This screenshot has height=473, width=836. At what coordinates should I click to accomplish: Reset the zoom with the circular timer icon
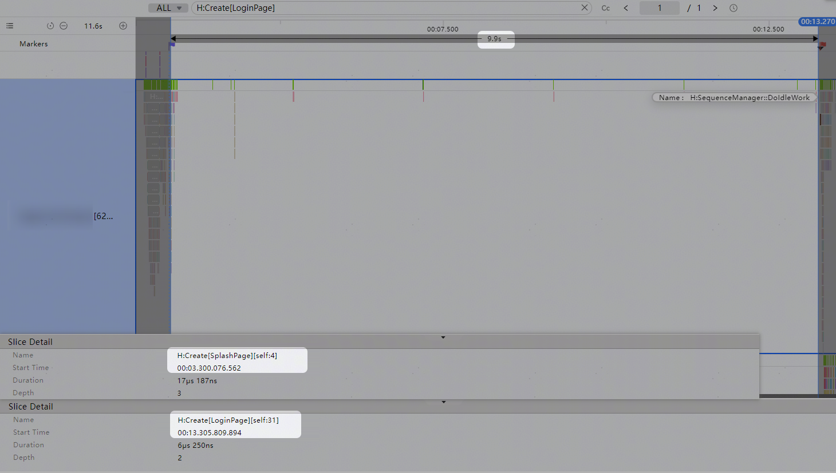coord(50,26)
